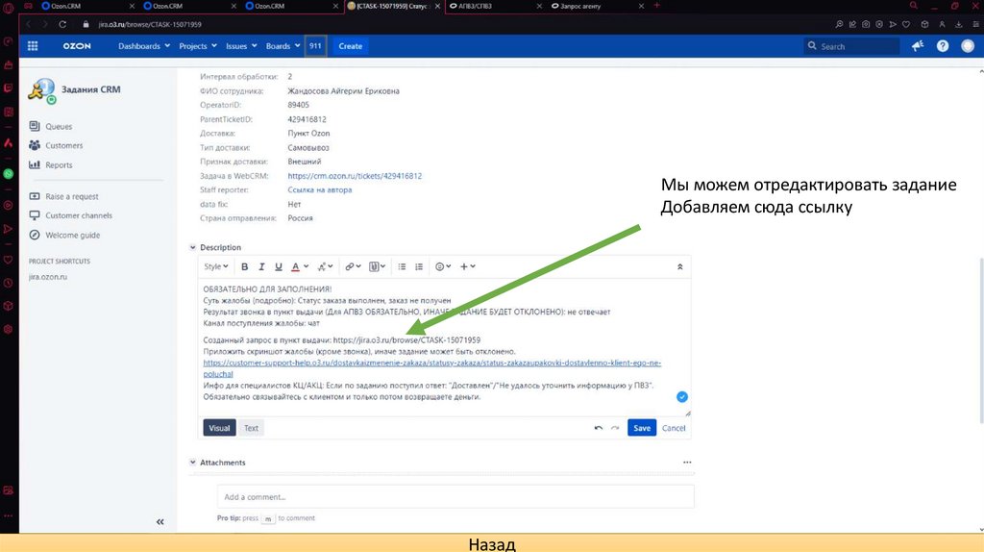Screen dimensions: 984x552
Task: Open the app switcher grid icon
Action: point(33,46)
